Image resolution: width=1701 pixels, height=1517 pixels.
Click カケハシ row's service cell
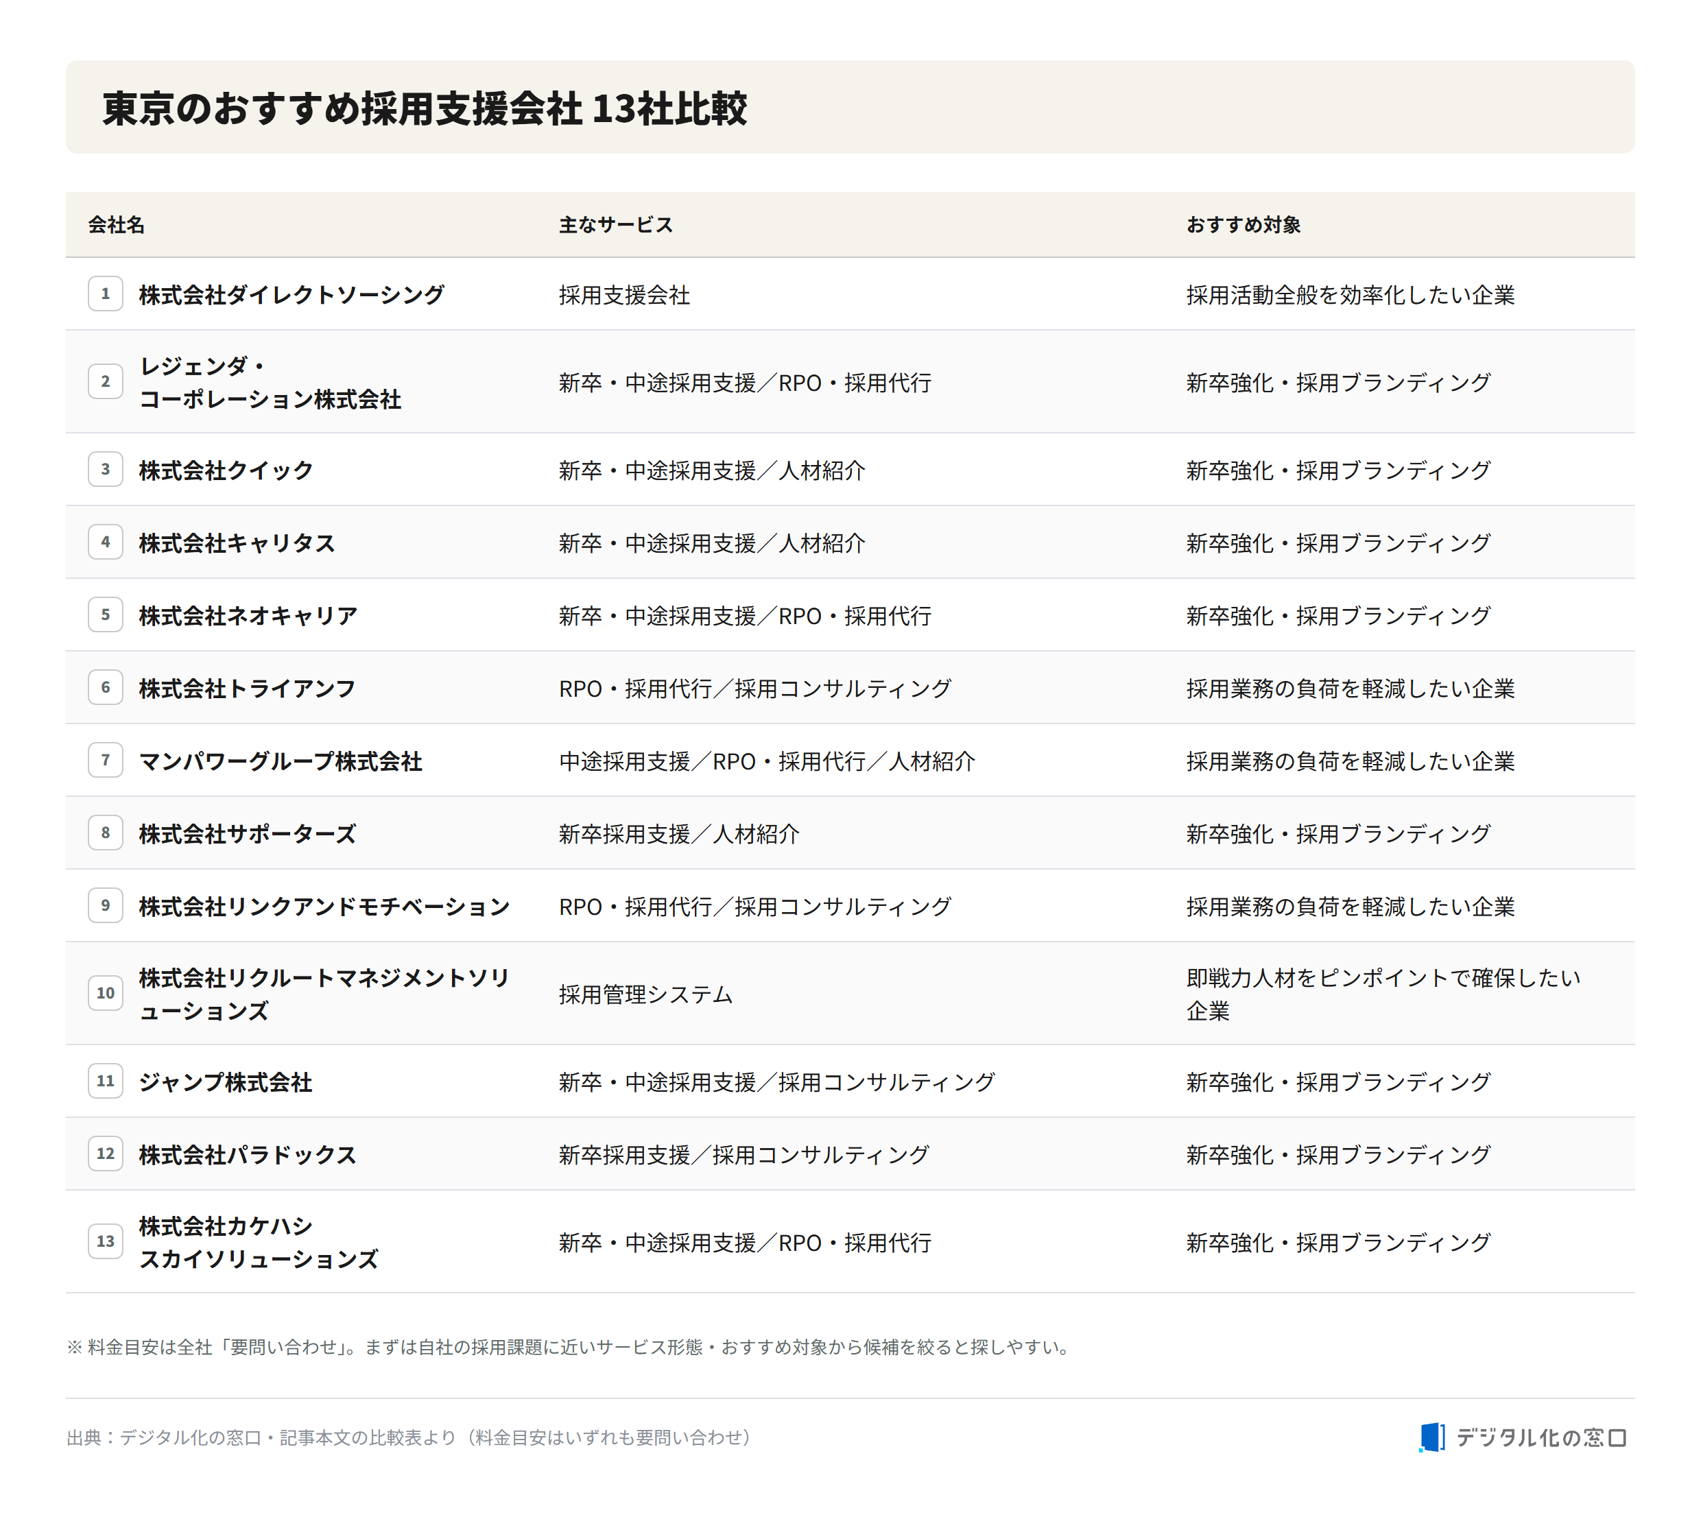[x=745, y=1242]
